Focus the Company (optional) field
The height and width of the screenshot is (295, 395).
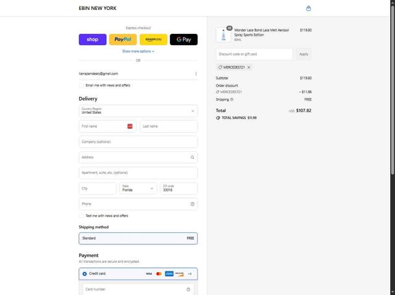(x=138, y=142)
